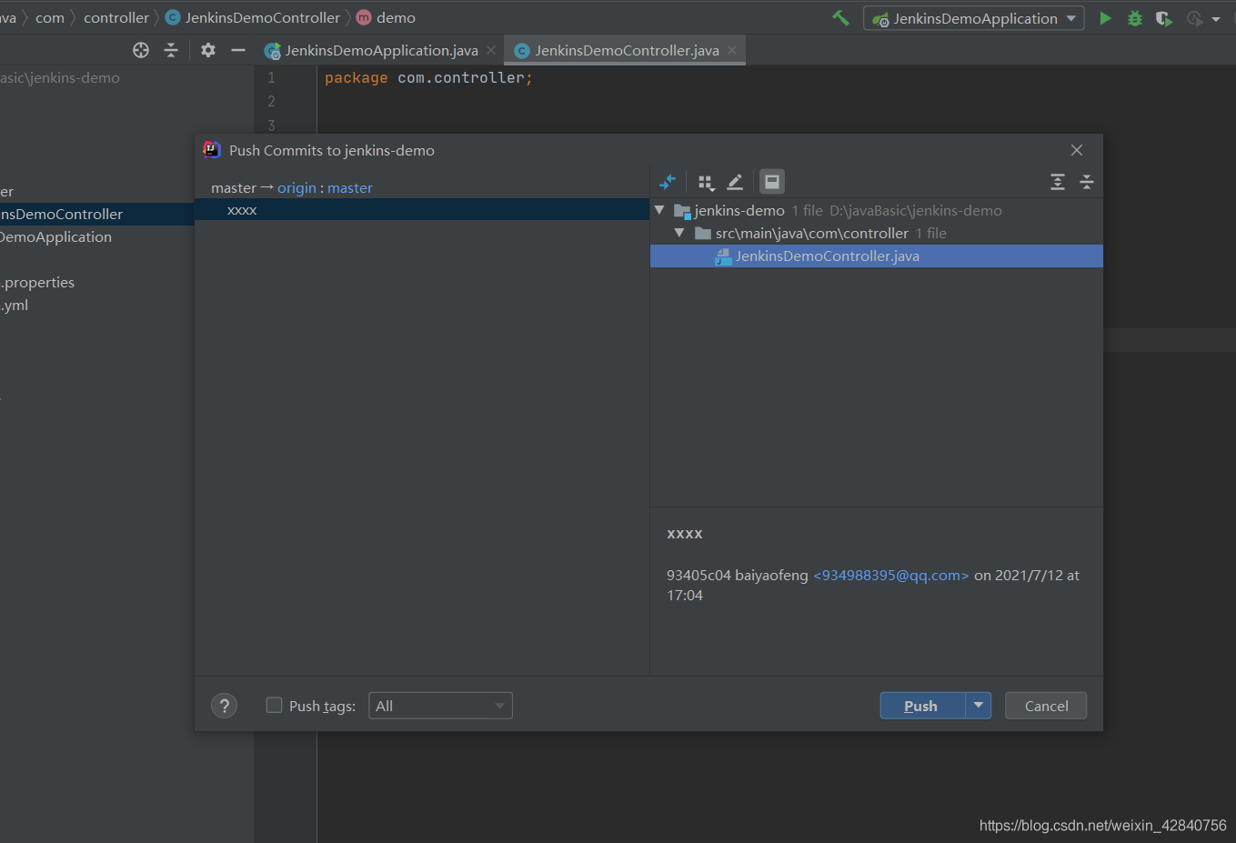Select the .yml file in project tree
This screenshot has width=1236, height=843.
(x=15, y=305)
